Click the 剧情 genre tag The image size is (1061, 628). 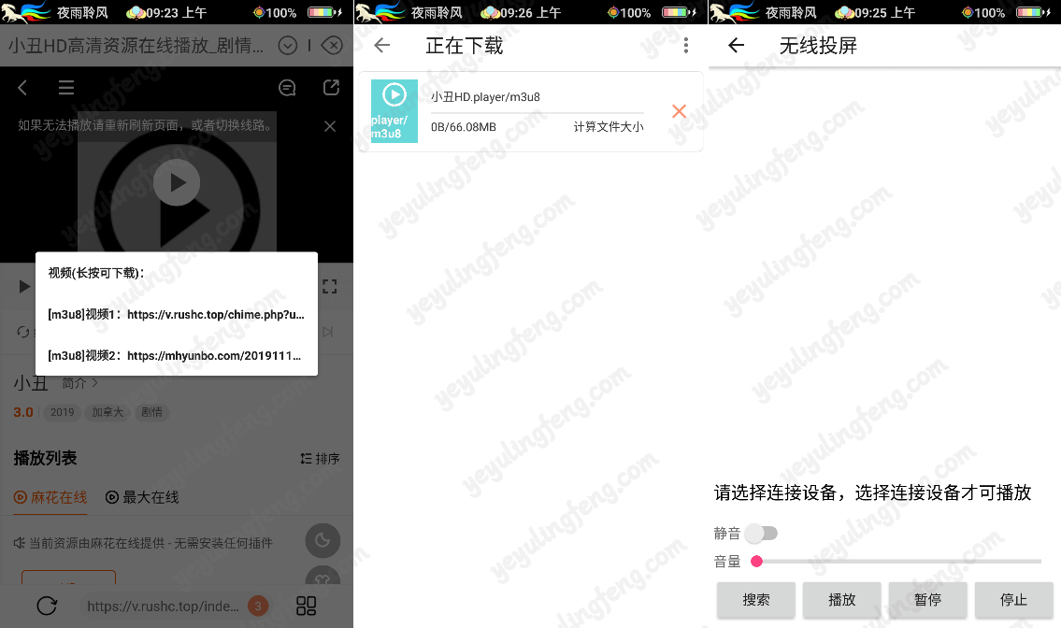tap(151, 412)
